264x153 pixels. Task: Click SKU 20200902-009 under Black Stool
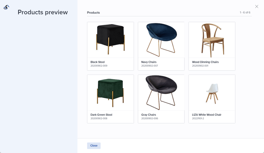point(99,66)
